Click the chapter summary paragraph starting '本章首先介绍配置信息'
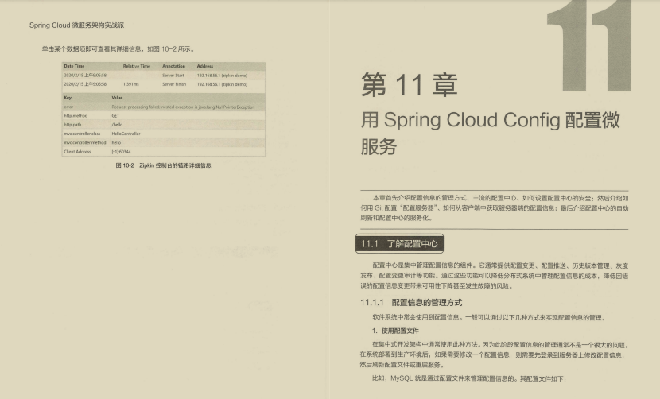Image resolution: width=660 pixels, height=399 pixels. coord(494,208)
